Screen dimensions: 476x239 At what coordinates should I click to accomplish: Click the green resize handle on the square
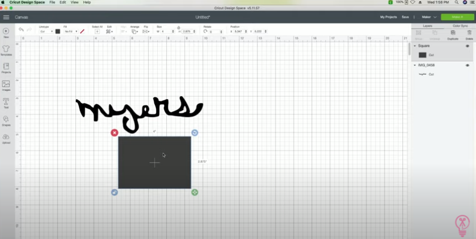pos(194,192)
